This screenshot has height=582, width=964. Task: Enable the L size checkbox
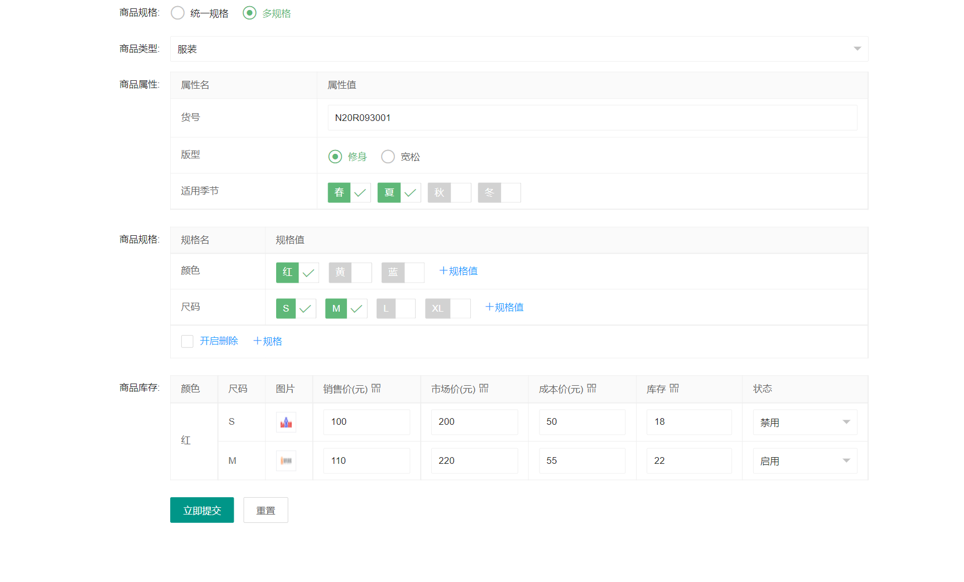tap(396, 308)
